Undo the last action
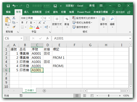This screenshot has width=137, height=102. (x=14, y=6)
